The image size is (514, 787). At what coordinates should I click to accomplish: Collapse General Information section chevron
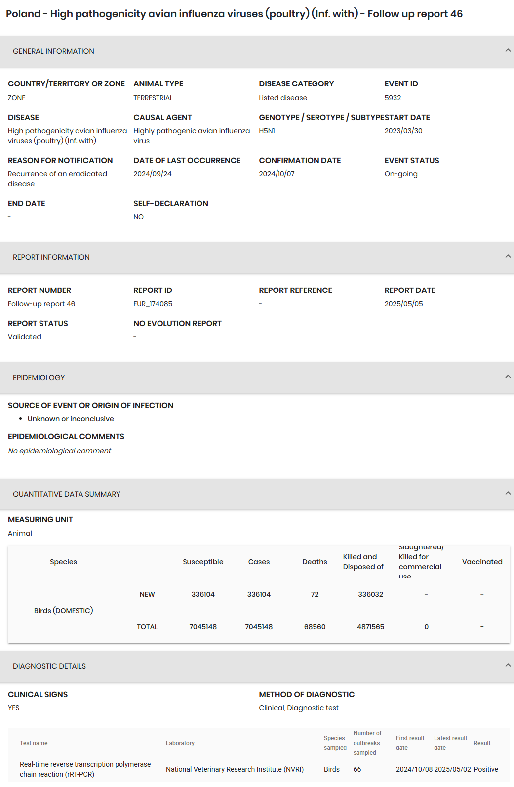pos(508,50)
